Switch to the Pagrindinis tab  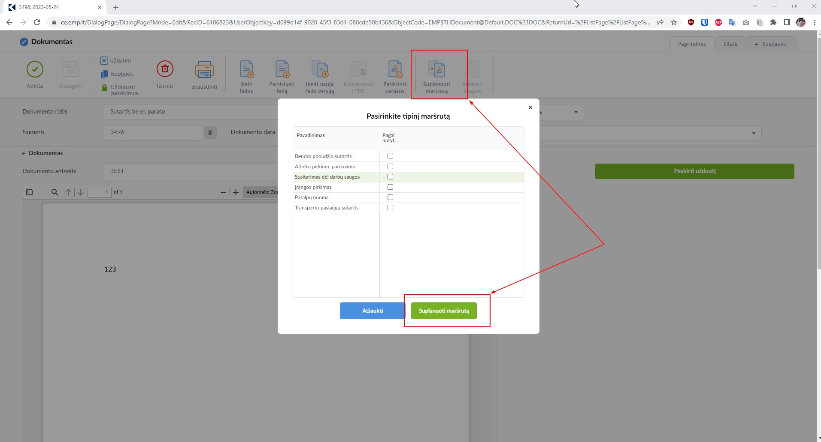click(x=691, y=44)
